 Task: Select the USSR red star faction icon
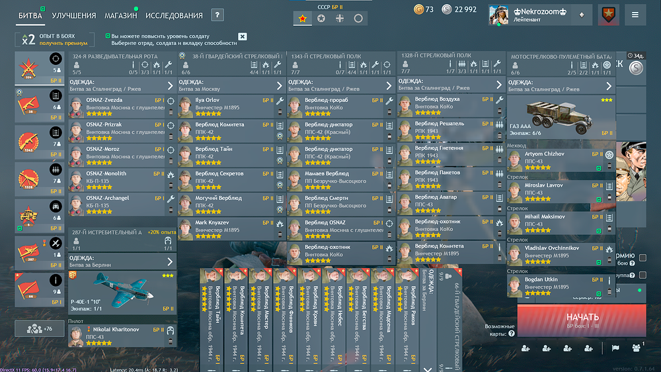tap(302, 18)
